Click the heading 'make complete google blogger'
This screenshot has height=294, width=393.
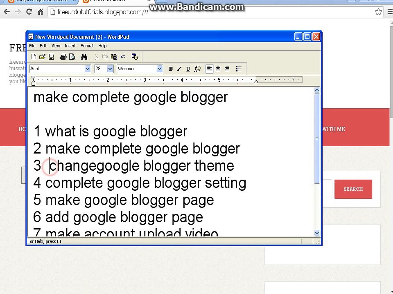point(131,97)
